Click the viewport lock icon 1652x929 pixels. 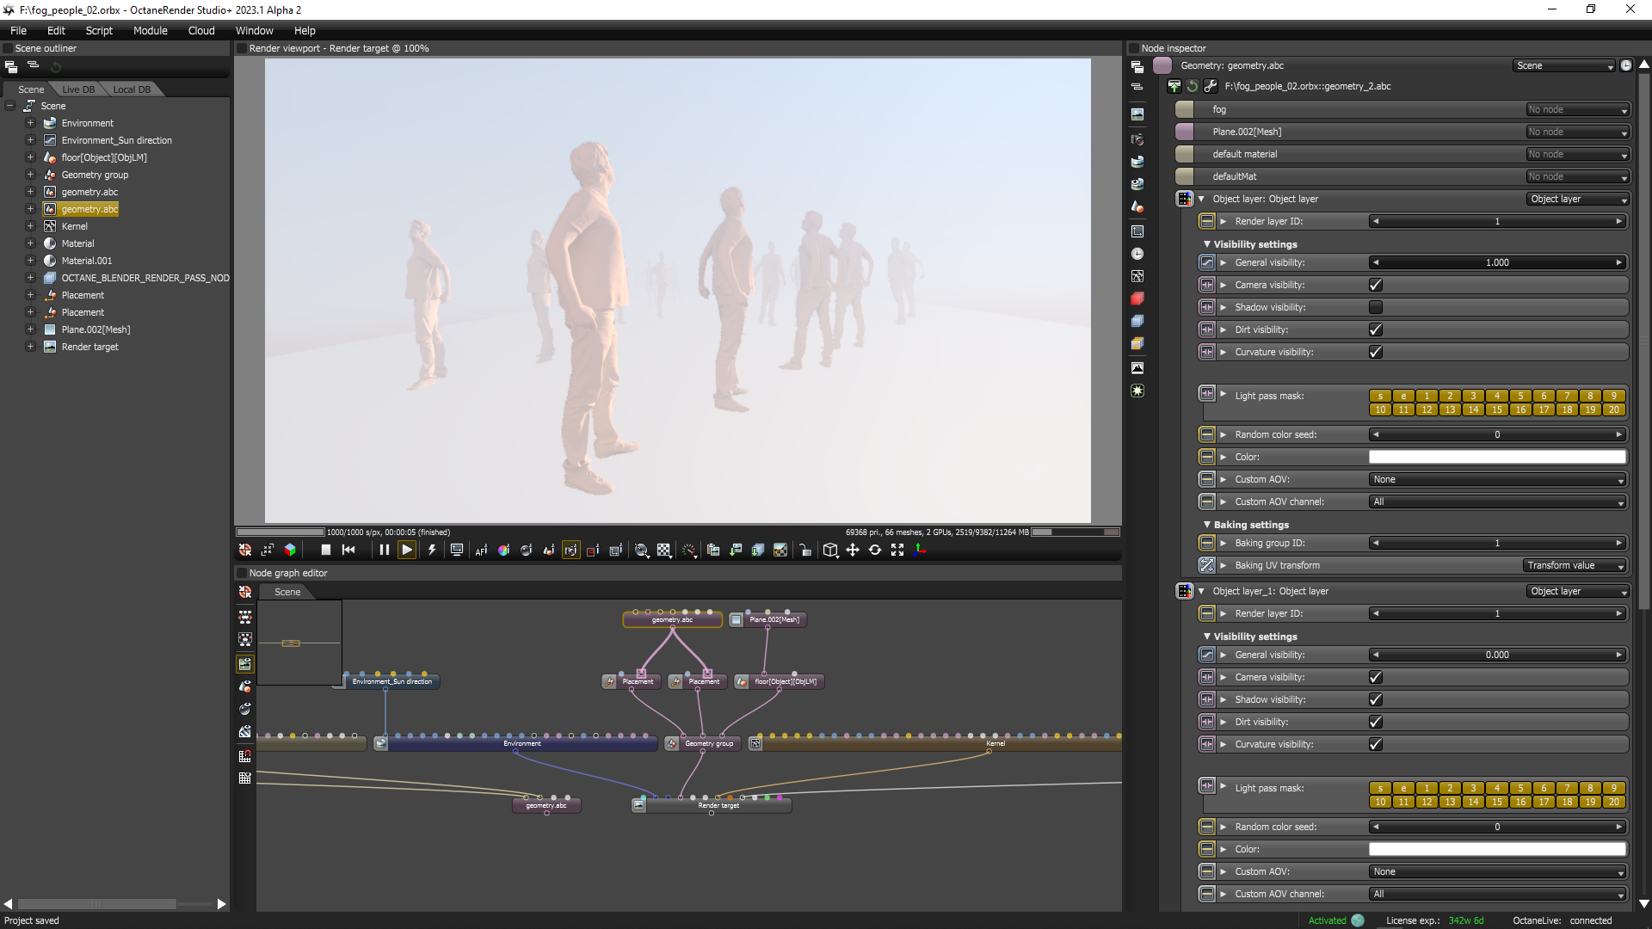point(804,551)
